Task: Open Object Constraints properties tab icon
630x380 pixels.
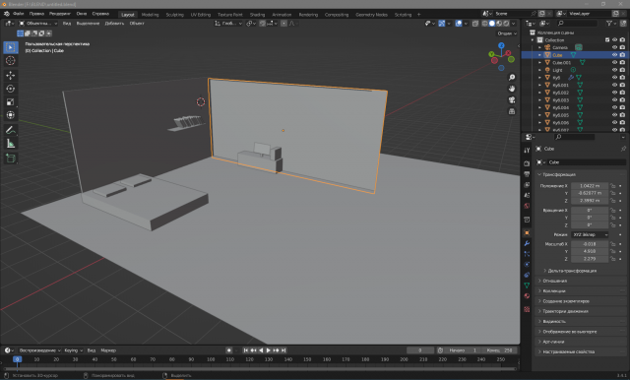Action: point(527,275)
